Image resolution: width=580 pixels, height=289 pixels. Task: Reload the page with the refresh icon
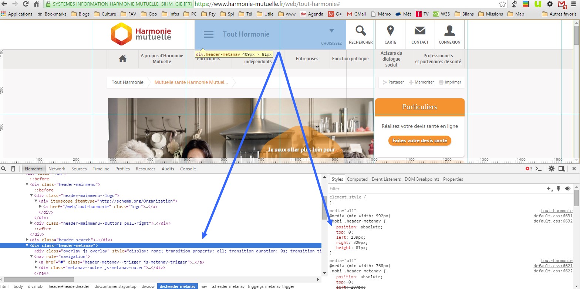(26, 4)
